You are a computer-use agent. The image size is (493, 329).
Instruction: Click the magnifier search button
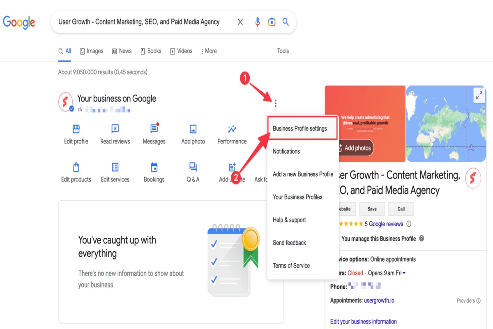click(x=286, y=22)
